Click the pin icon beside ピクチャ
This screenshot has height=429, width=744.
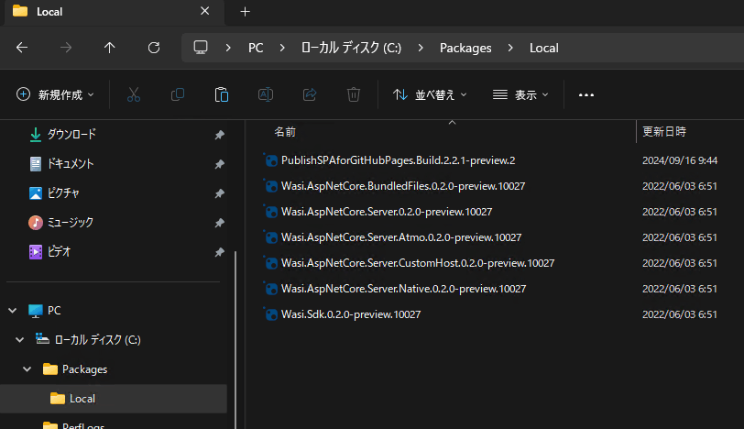[219, 193]
